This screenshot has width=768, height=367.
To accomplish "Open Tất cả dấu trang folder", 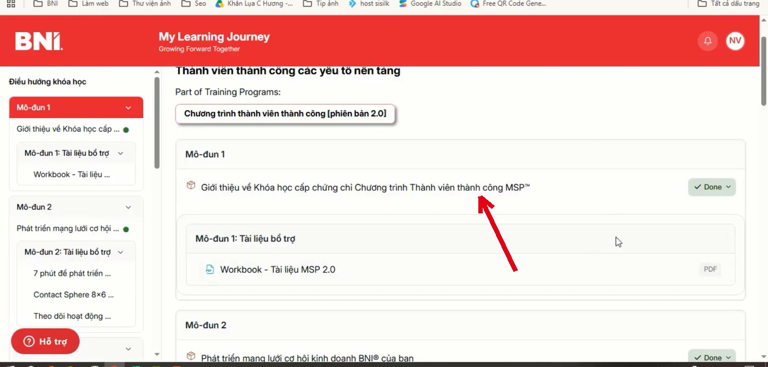I will 729,3.
